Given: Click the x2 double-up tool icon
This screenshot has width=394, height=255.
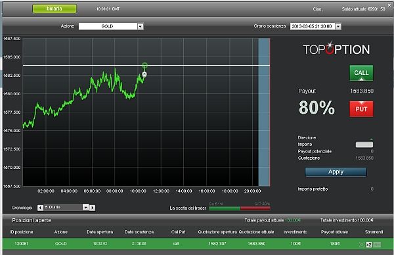Looking at the screenshot, I should [368, 244].
